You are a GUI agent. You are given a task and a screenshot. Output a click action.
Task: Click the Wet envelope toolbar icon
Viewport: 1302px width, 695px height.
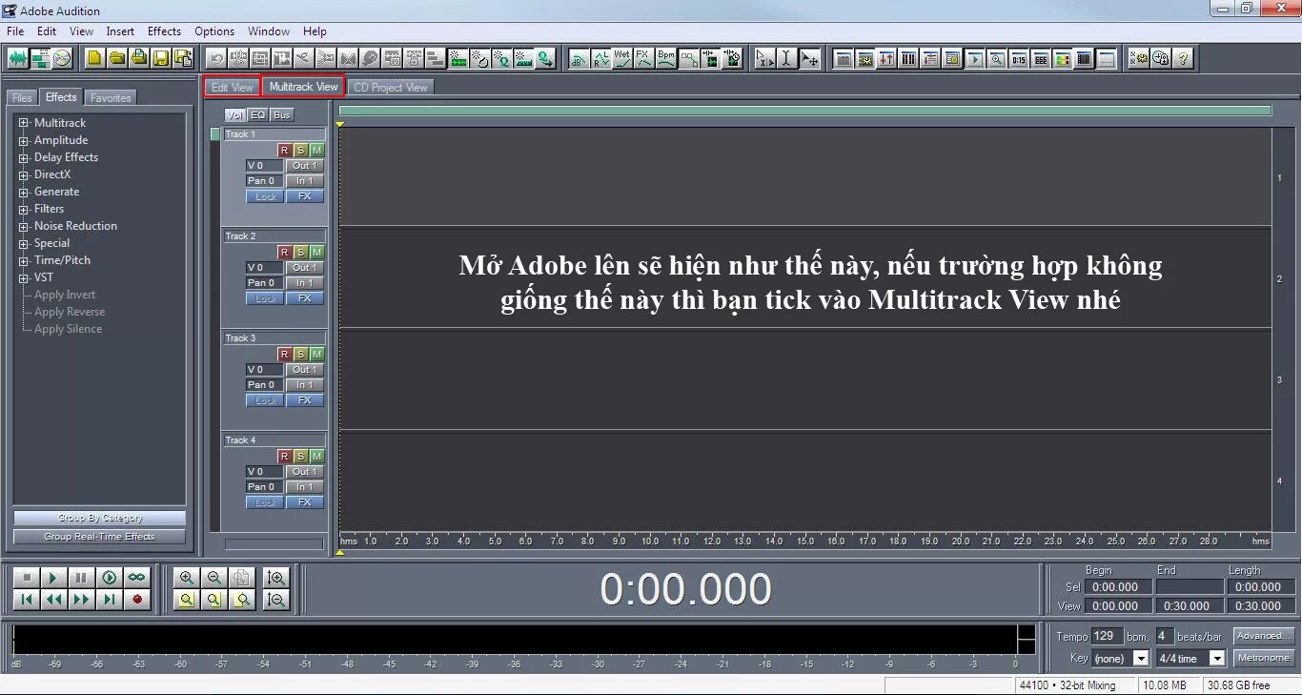pyautogui.click(x=621, y=58)
